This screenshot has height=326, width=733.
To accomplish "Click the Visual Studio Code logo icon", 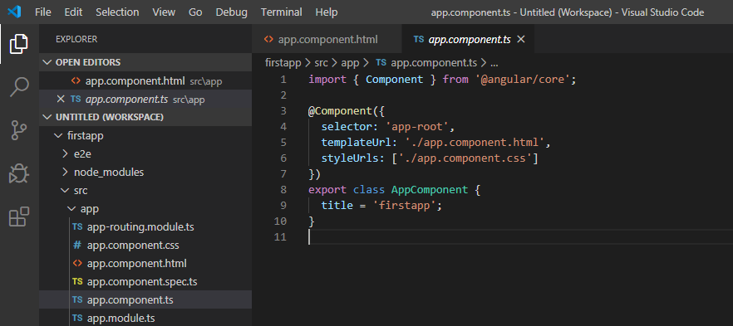I will (x=14, y=12).
